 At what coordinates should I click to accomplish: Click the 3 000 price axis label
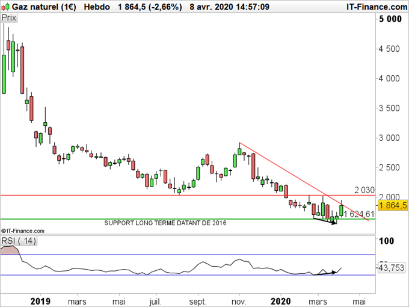point(389,138)
